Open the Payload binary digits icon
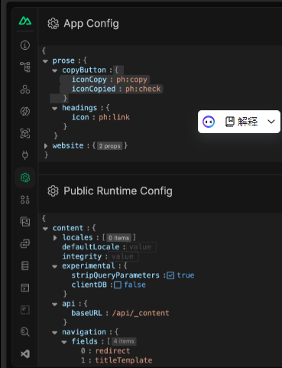 click(x=25, y=200)
